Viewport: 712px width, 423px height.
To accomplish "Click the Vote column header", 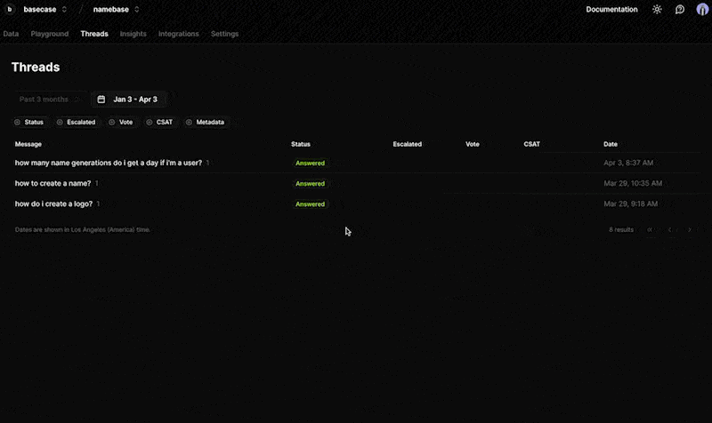I will point(473,144).
